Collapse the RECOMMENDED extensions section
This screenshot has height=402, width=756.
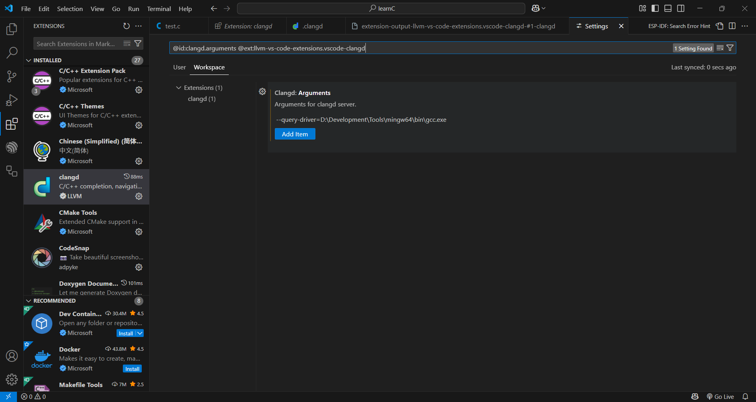pos(28,301)
